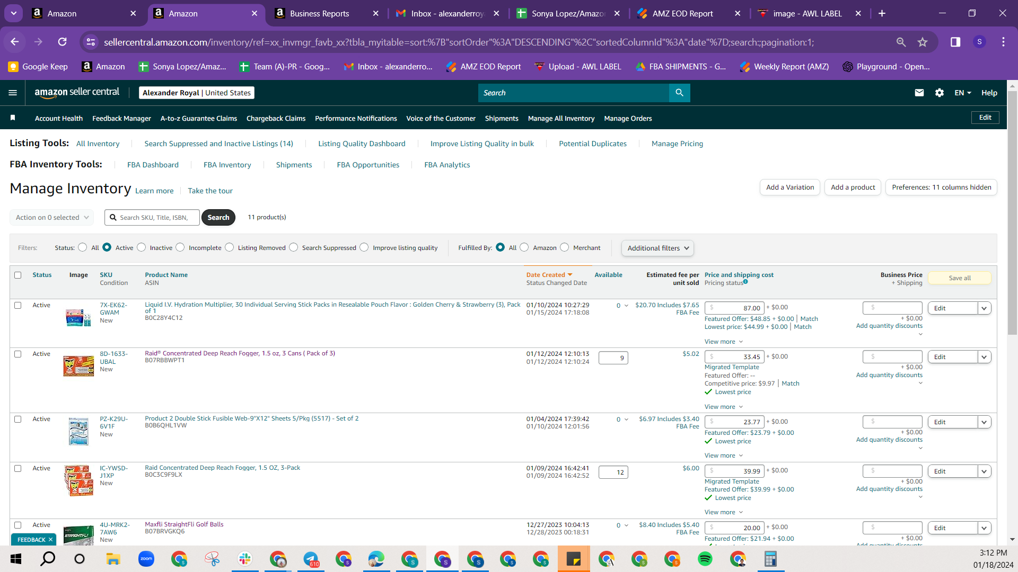The height and width of the screenshot is (572, 1018).
Task: Open Zoom from the taskbar
Action: 146,559
